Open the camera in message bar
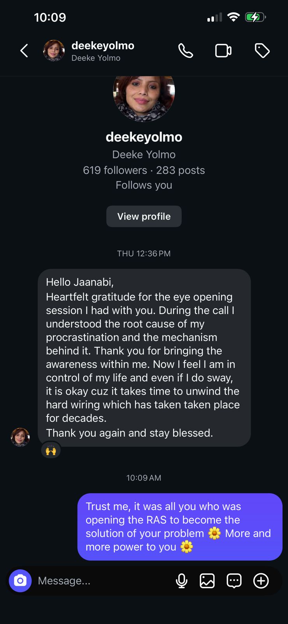288x624 pixels. [x=20, y=581]
